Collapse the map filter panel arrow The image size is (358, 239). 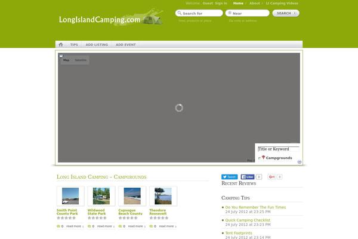tap(300, 162)
